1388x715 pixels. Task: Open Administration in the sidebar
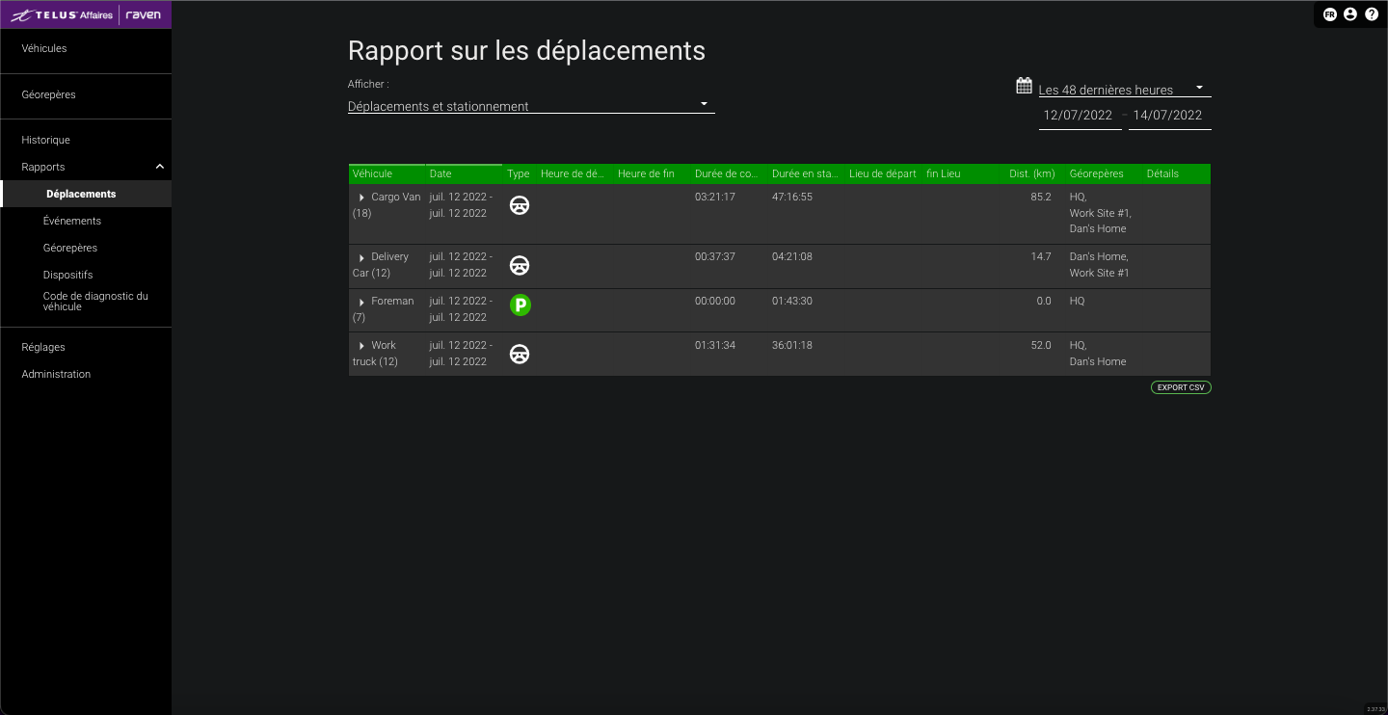point(56,374)
